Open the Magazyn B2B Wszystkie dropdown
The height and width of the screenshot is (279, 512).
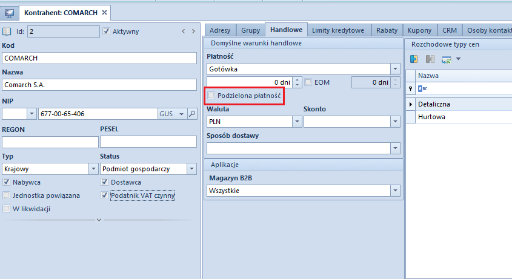point(395,191)
